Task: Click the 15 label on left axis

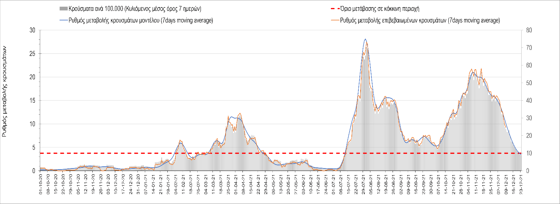Action: pyautogui.click(x=32, y=101)
